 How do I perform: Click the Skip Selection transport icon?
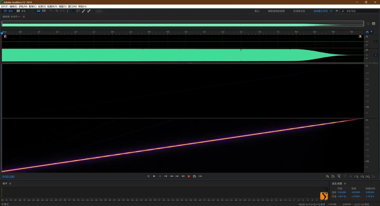[200, 176]
